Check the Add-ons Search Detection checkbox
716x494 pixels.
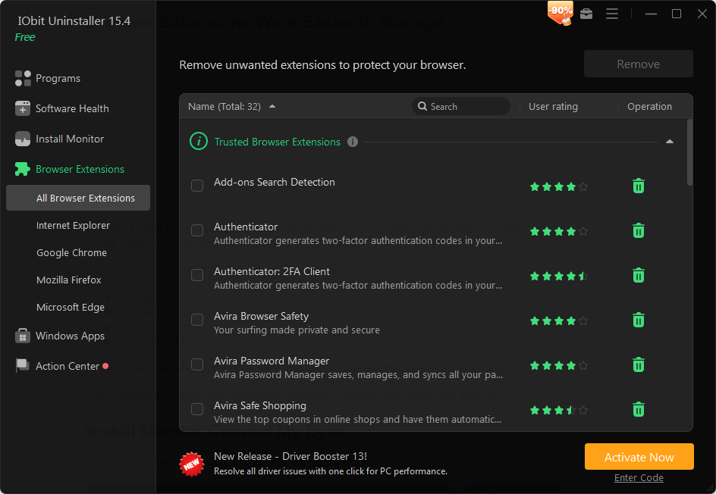197,186
